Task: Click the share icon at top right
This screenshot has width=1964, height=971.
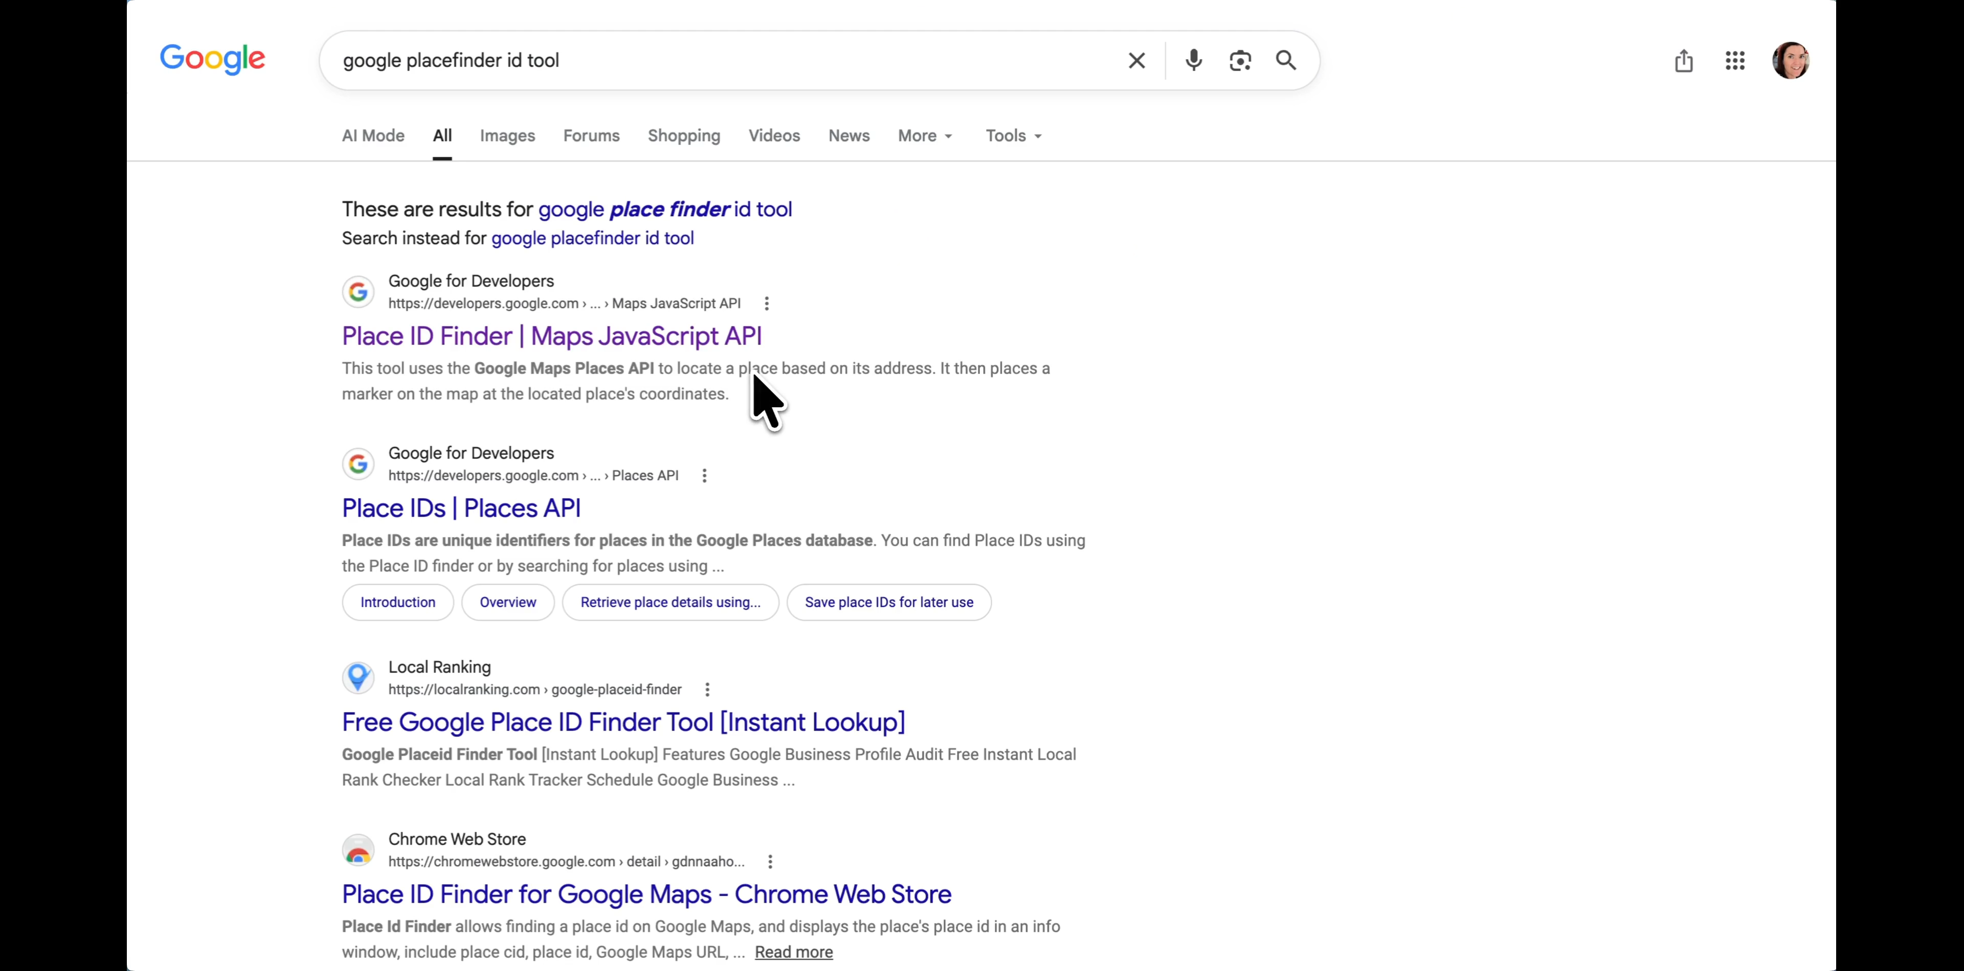Action: (x=1683, y=60)
